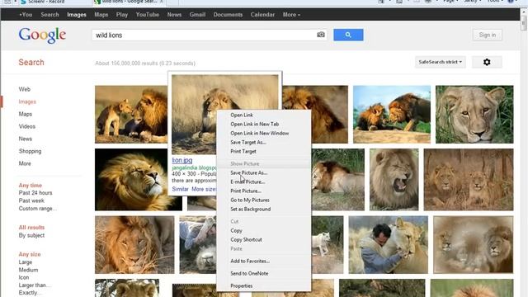Open lioness close-up face thumbnail
Image resolution: width=528 pixels, height=297 pixels.
pos(474,115)
